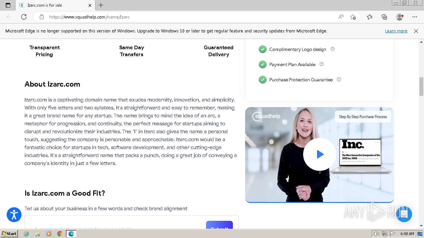View site information lock icon
The width and height of the screenshot is (424, 238).
click(42, 17)
